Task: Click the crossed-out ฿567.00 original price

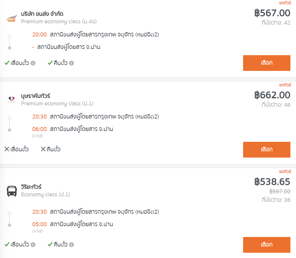Action: (280, 191)
